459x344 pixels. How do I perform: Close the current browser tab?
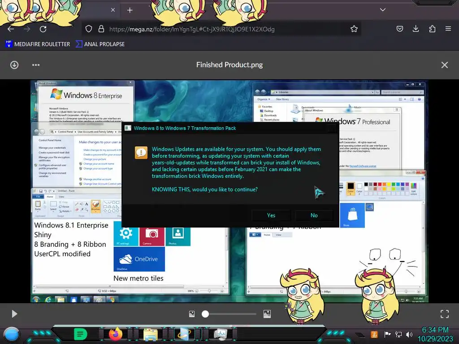coord(113,10)
